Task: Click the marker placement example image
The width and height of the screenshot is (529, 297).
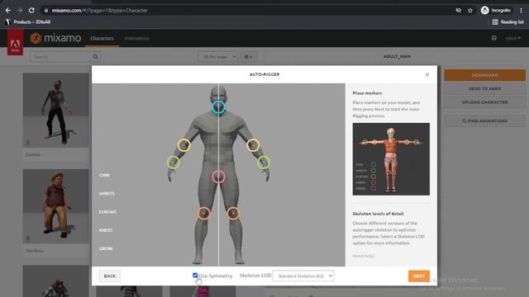Action: 391,159
